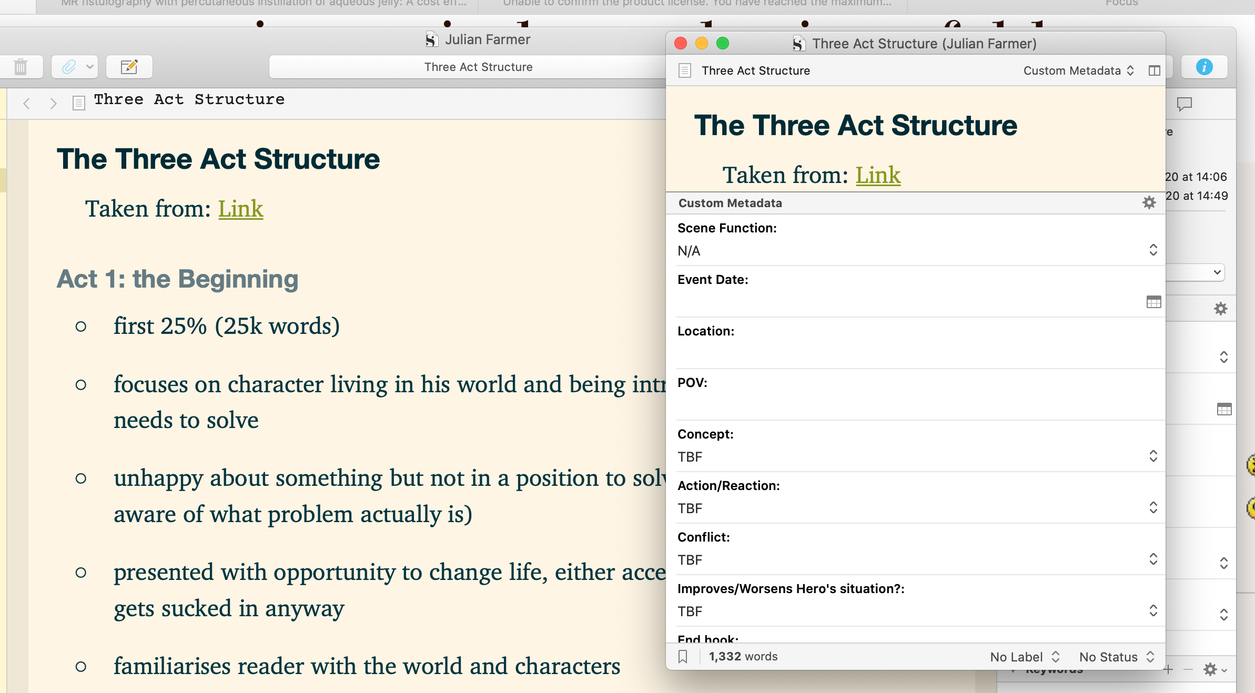Click the Link in Quick Reference panel

(878, 175)
